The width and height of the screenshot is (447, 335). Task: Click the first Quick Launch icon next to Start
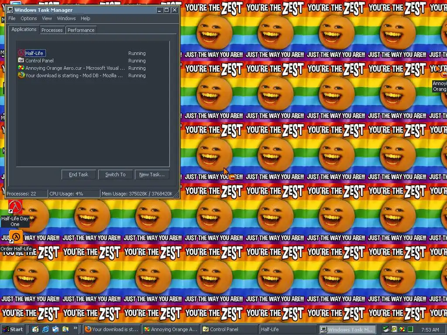[x=35, y=329]
